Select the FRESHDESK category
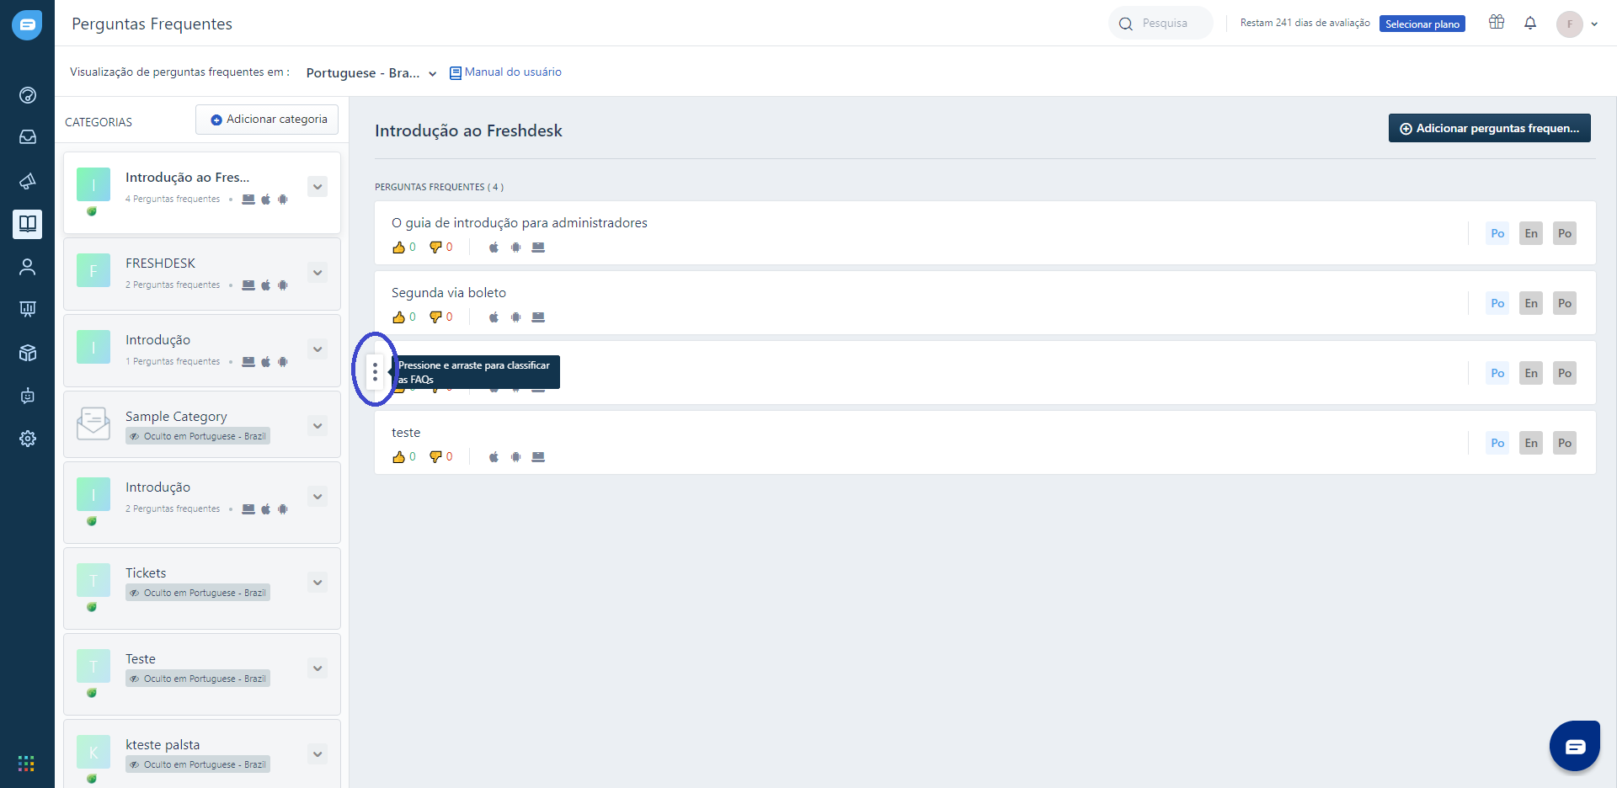Viewport: 1617px width, 788px height. [x=202, y=274]
